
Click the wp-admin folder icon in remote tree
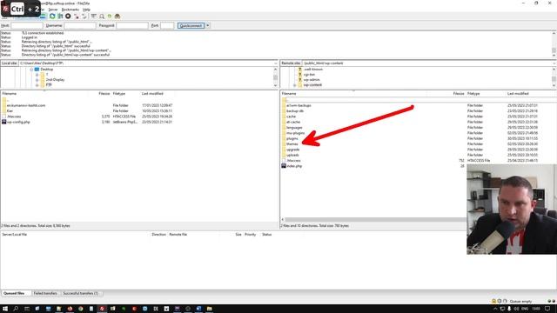tap(299, 80)
